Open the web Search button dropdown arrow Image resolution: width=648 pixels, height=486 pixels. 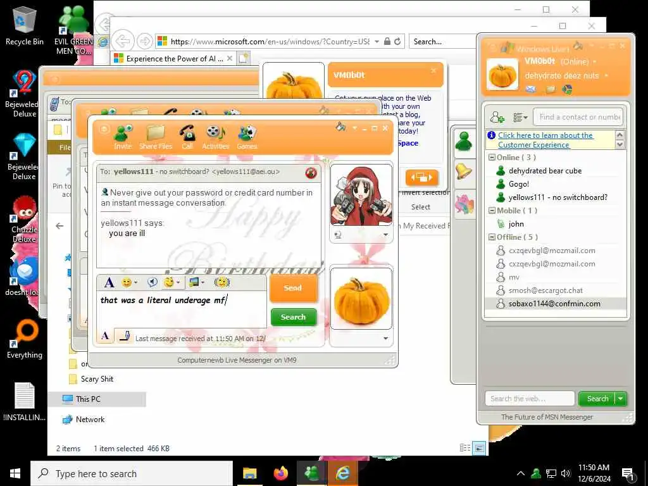click(621, 399)
